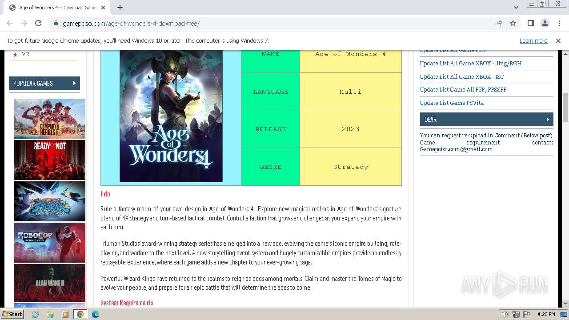This screenshot has width=569, height=320.
Task: Open tab search dropdown arrow
Action: pyautogui.click(x=516, y=8)
